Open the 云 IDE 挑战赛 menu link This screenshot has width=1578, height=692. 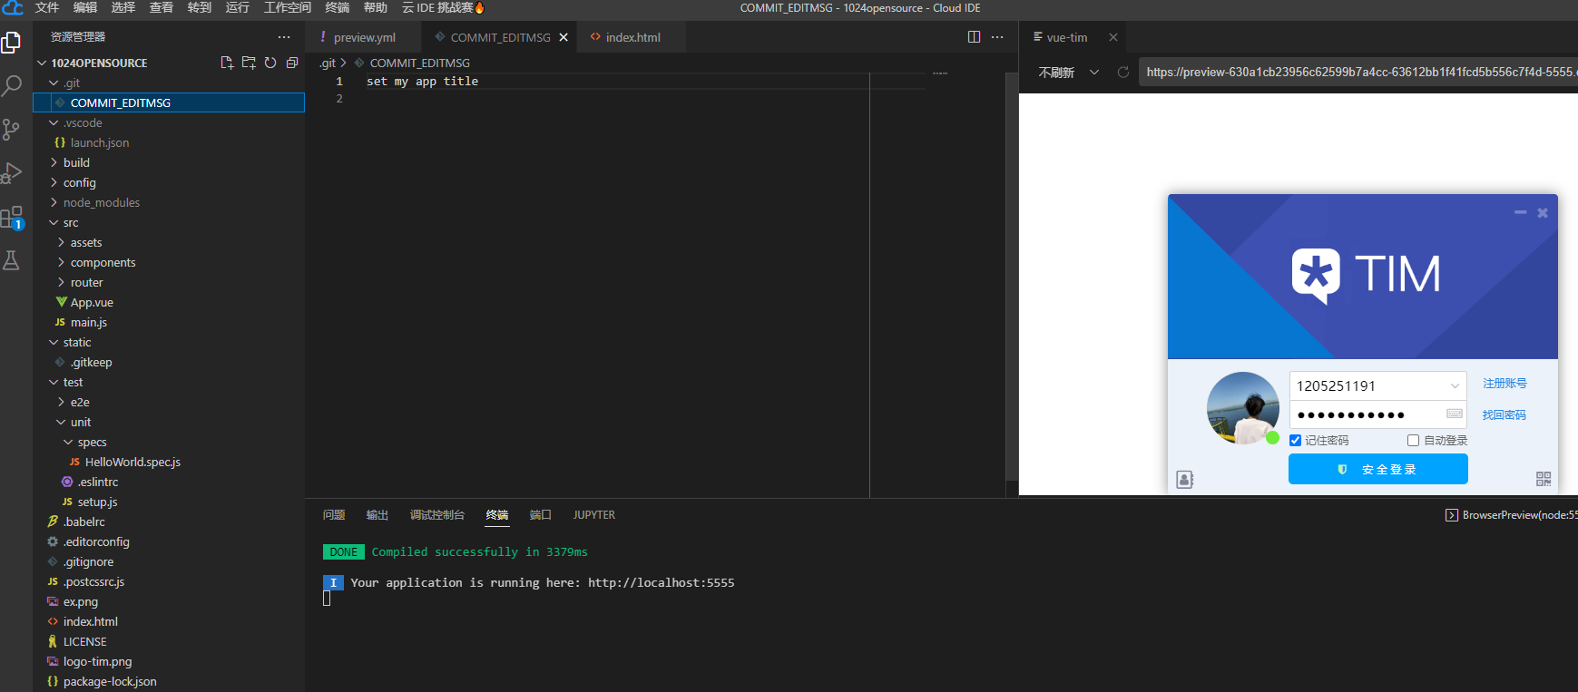click(x=443, y=7)
